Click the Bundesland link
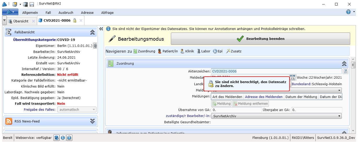The image size is (358, 142). (301, 84)
